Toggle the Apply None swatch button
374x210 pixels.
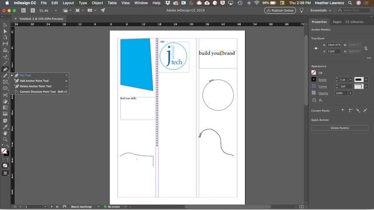tap(5, 166)
